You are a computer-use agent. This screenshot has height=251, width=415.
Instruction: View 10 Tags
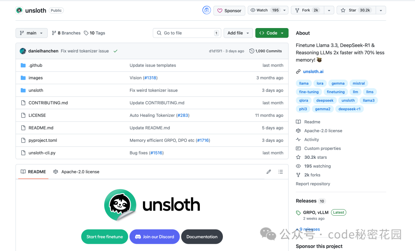[x=95, y=33]
